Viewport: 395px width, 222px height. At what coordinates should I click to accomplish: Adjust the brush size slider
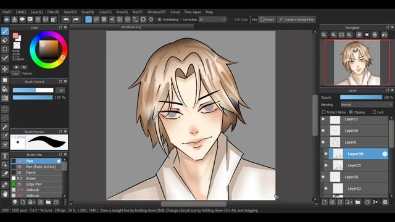click(x=33, y=90)
